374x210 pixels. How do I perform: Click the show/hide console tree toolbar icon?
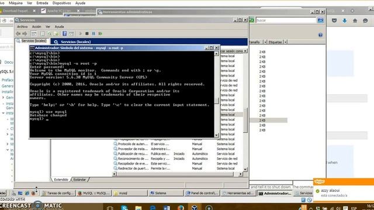(34, 34)
